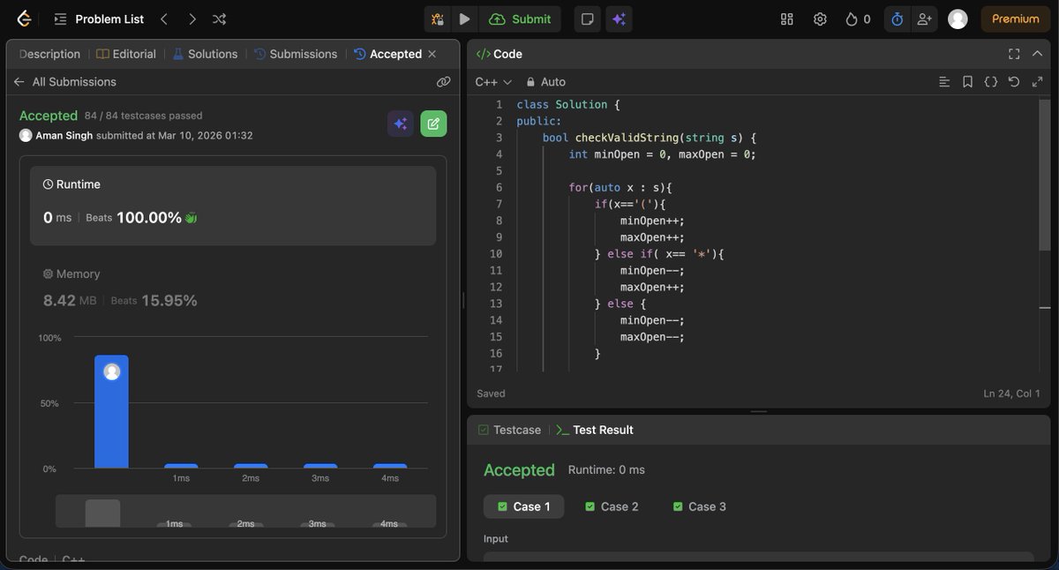Click the 4ms bar in the chart
Viewport: 1059px width, 570px height.
coord(390,466)
